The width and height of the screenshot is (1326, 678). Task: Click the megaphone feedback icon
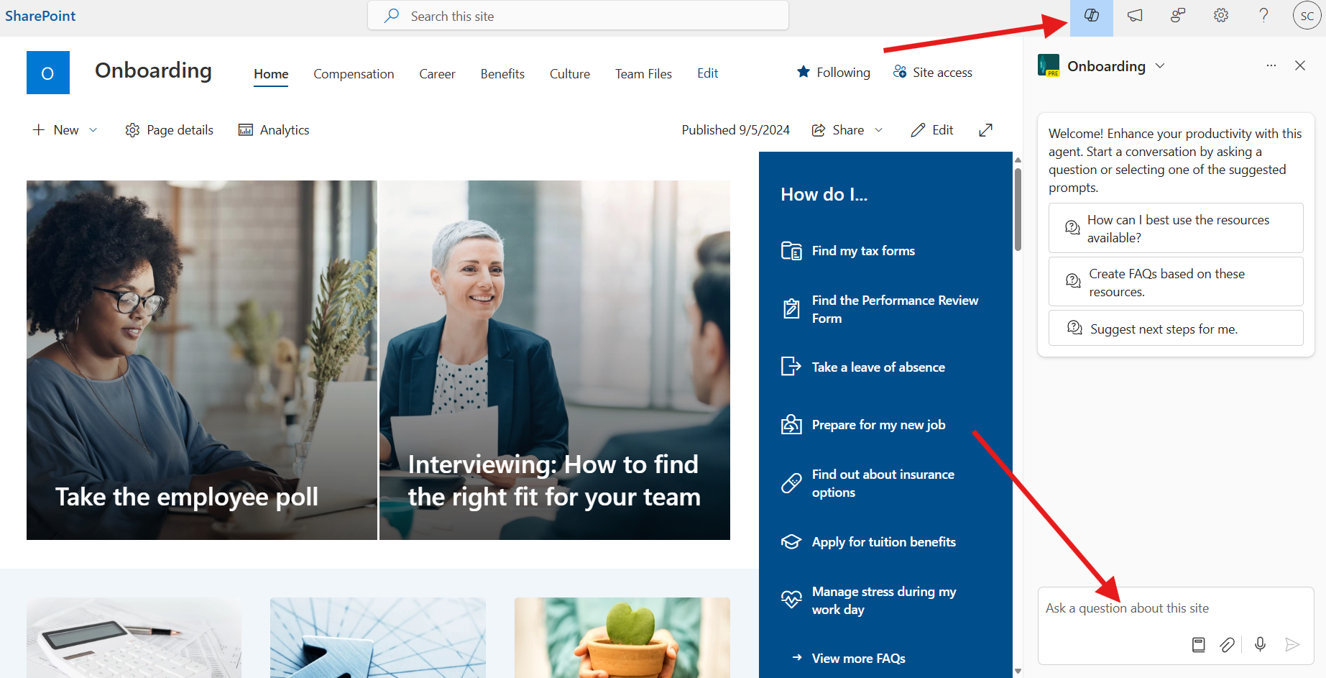click(1135, 16)
